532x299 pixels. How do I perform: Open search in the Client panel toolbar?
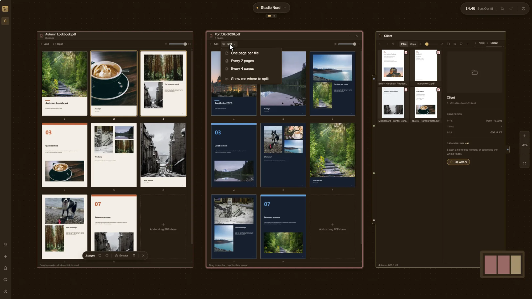[x=461, y=44]
